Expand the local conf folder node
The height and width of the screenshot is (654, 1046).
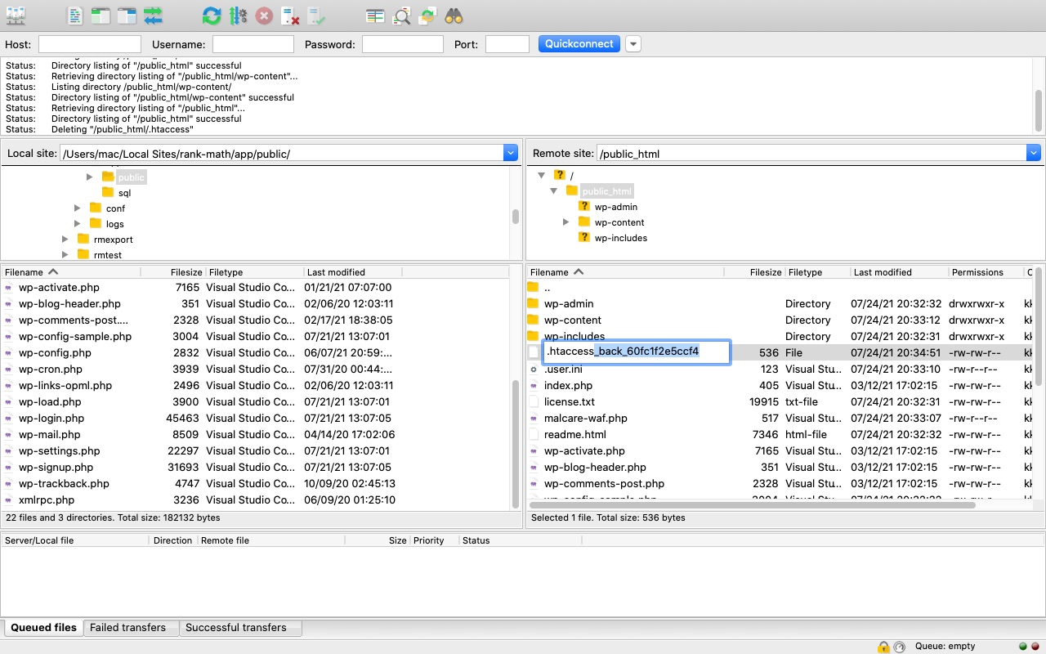[78, 208]
